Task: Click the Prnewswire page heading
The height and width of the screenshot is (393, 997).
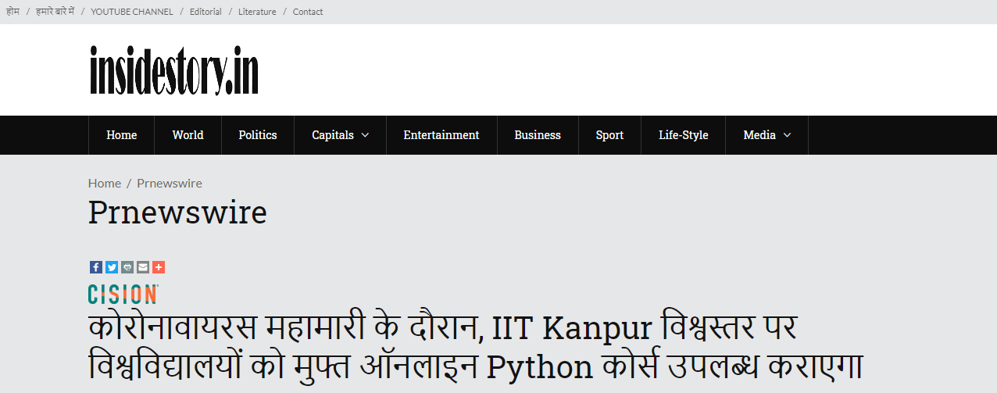Action: click(177, 213)
